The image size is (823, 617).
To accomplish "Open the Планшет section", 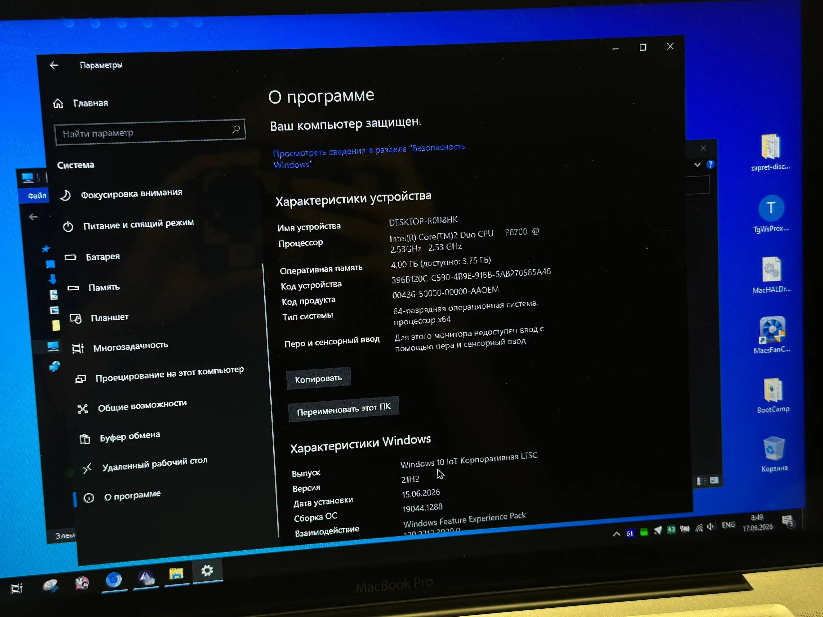I will click(99, 317).
